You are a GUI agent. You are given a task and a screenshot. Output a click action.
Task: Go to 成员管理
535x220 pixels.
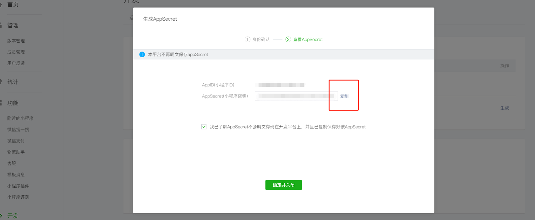coord(16,52)
